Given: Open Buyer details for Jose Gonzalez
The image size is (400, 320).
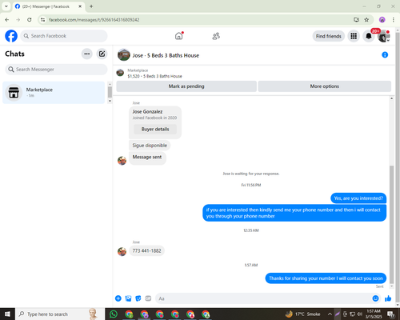Looking at the screenshot, I should 155,129.
